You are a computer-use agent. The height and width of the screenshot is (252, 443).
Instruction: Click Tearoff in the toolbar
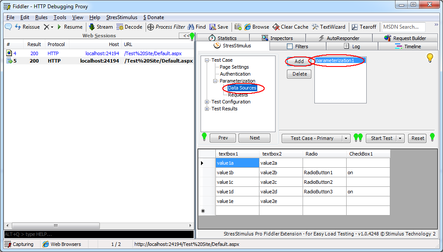tap(364, 27)
